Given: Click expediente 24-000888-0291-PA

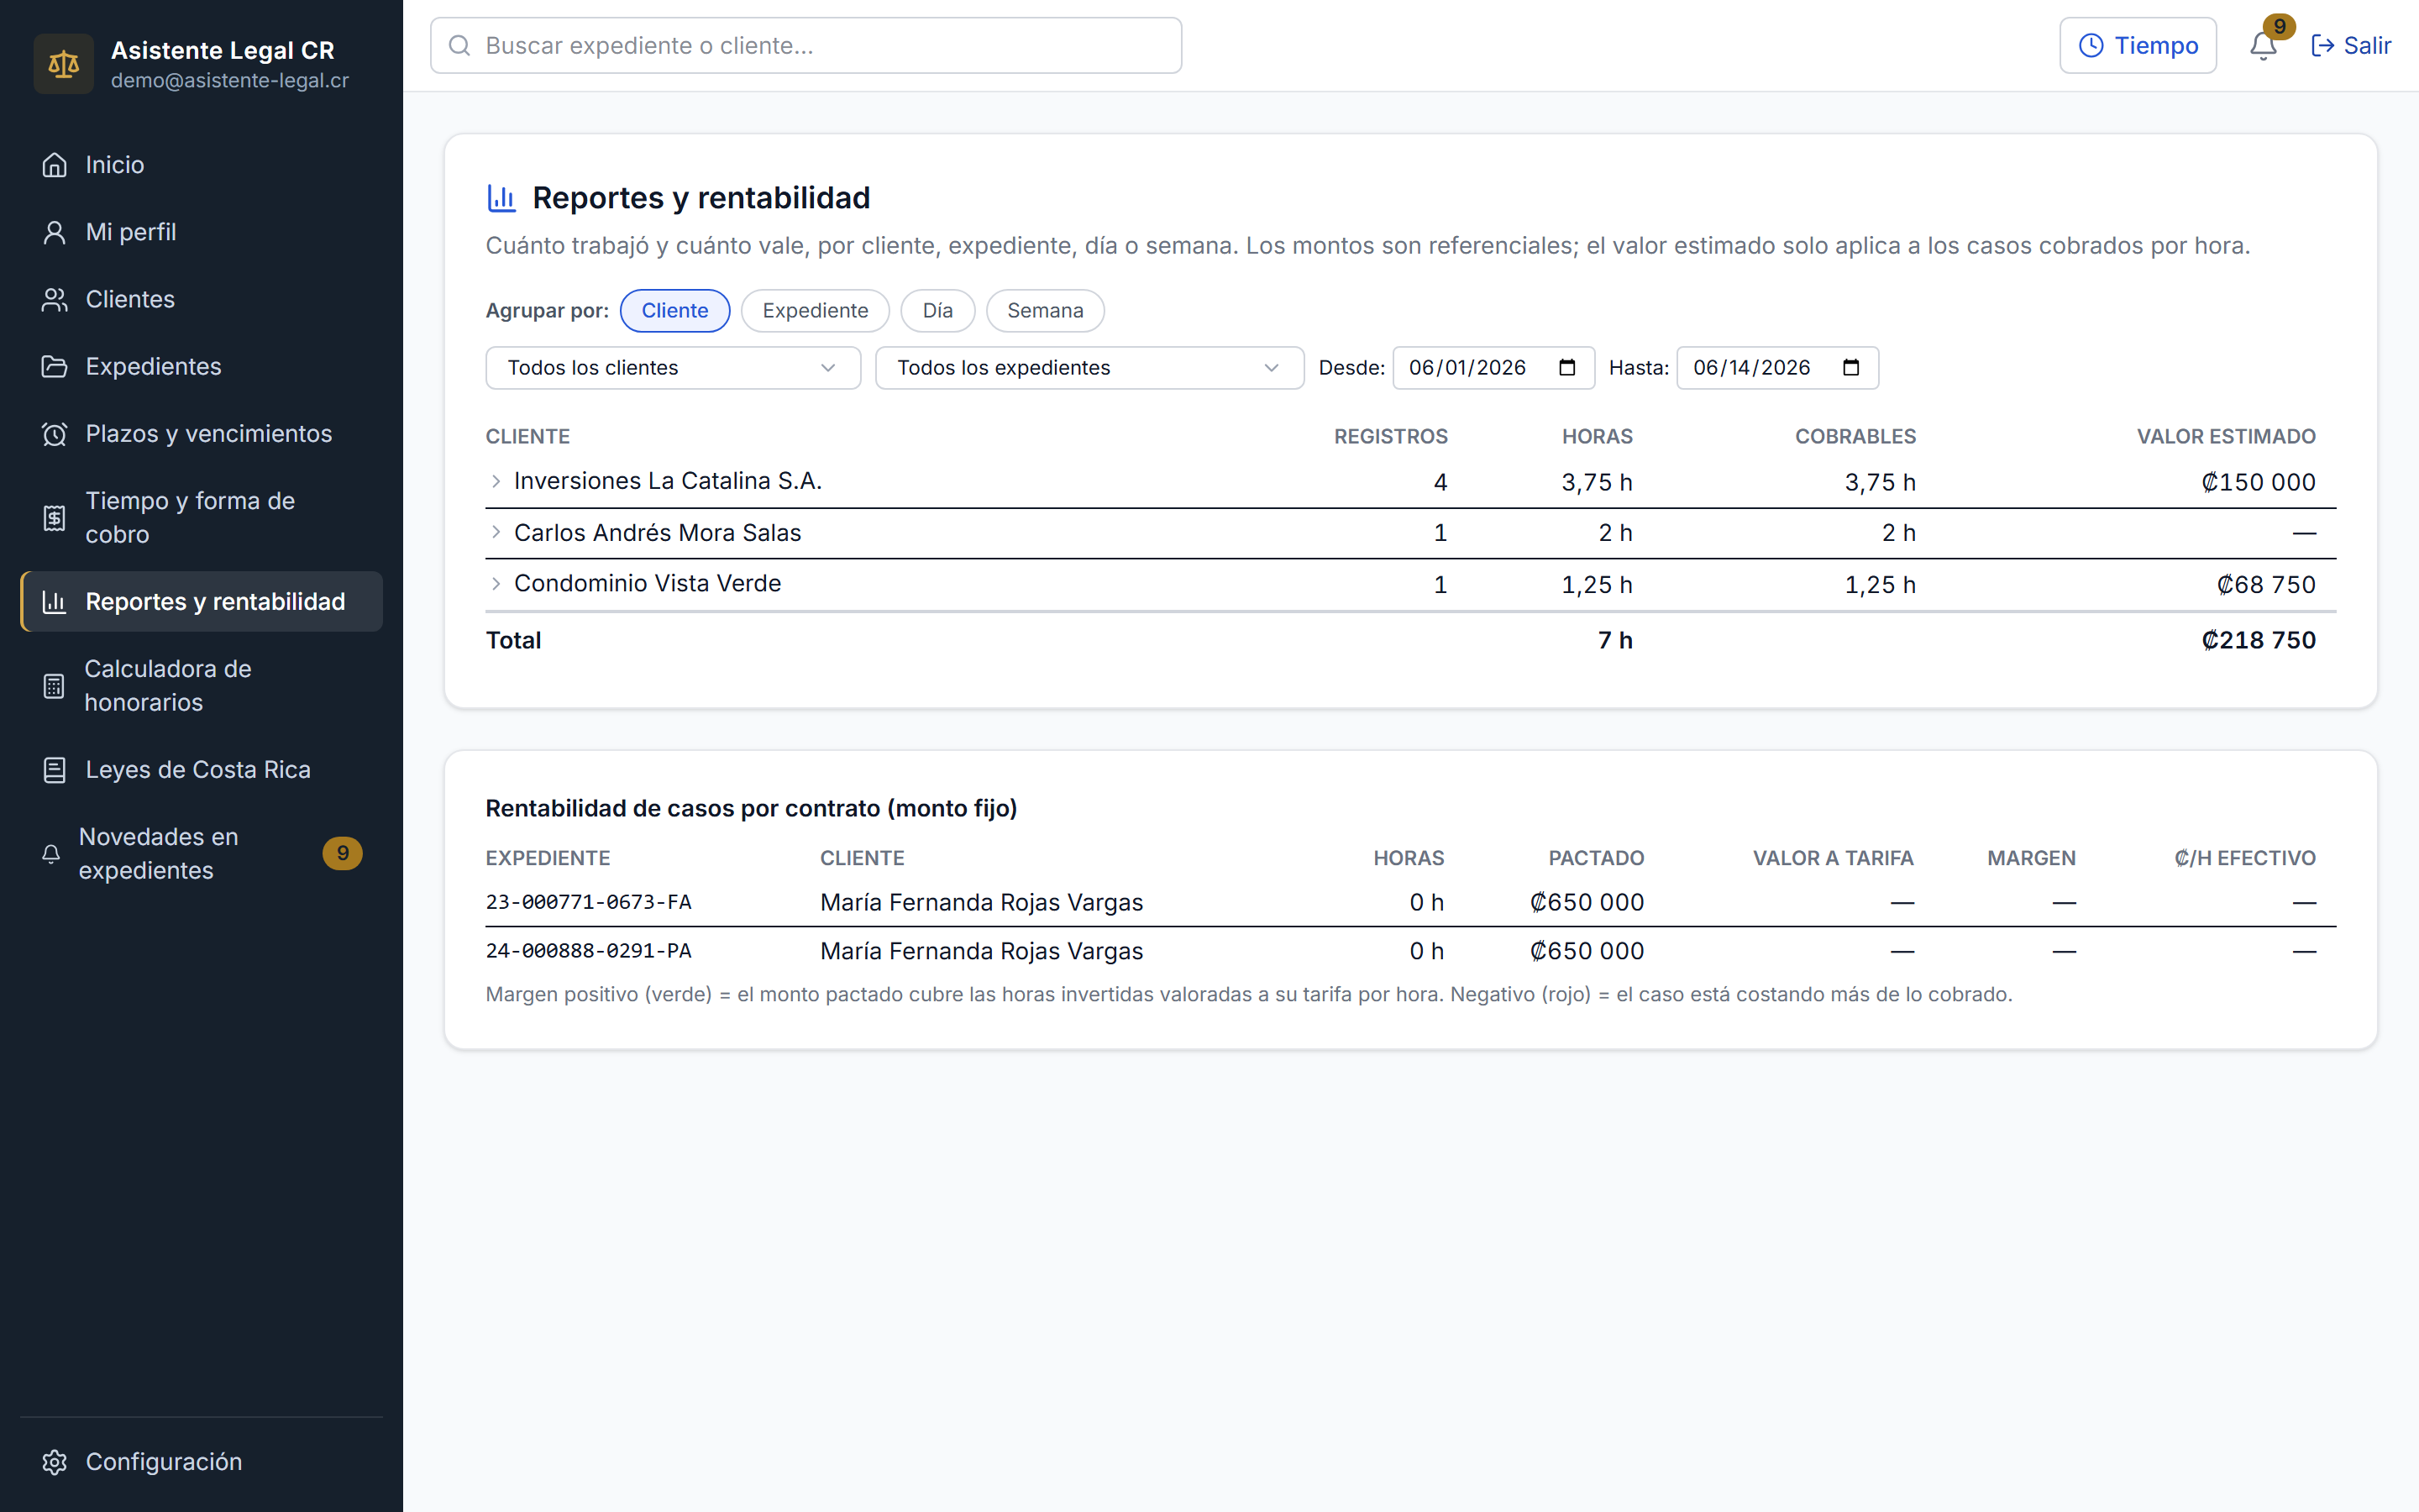Looking at the screenshot, I should pos(588,951).
